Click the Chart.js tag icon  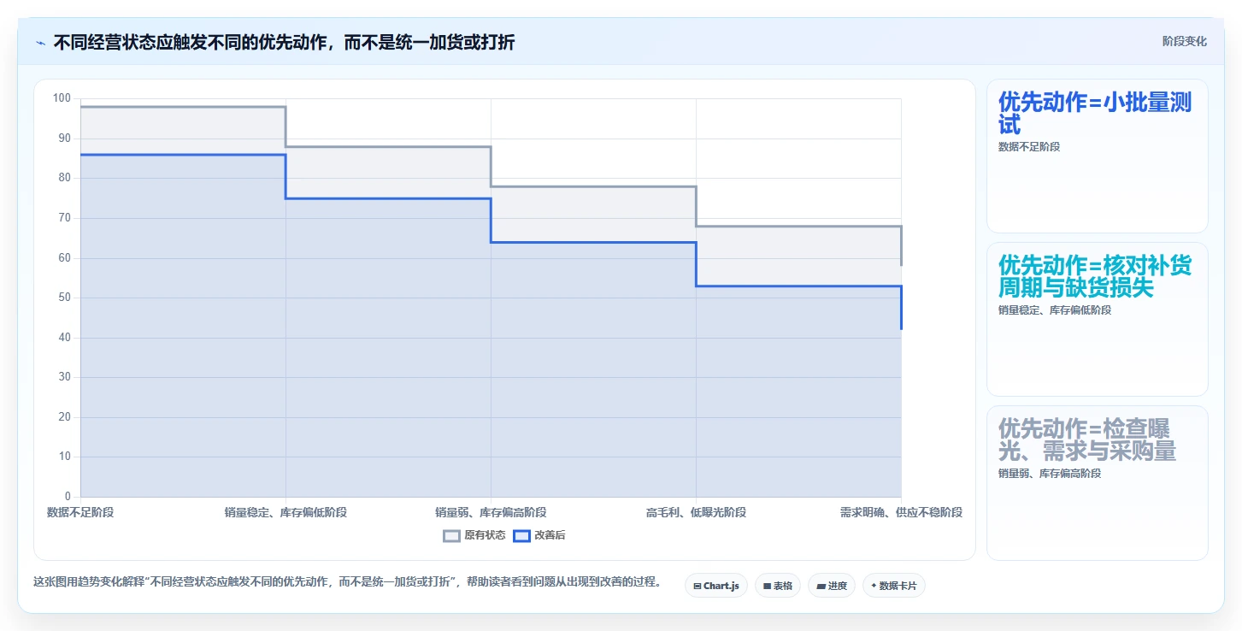point(698,587)
